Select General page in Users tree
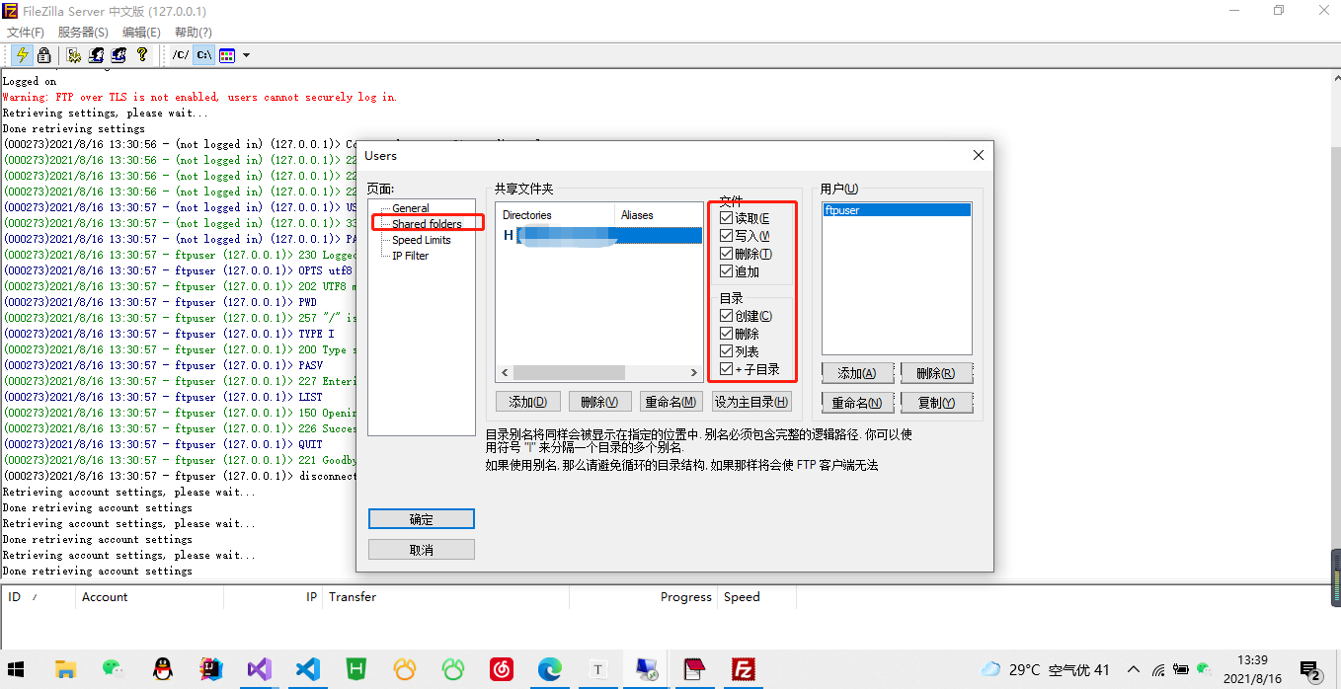1341x689 pixels. tap(411, 208)
